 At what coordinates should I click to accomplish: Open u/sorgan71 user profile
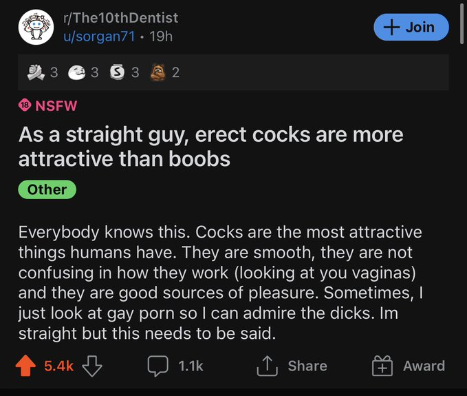(x=99, y=37)
